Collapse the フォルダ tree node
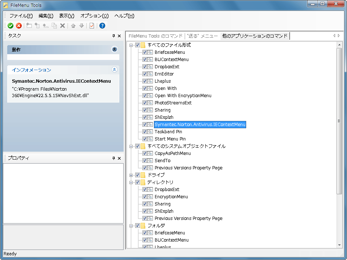 131,226
